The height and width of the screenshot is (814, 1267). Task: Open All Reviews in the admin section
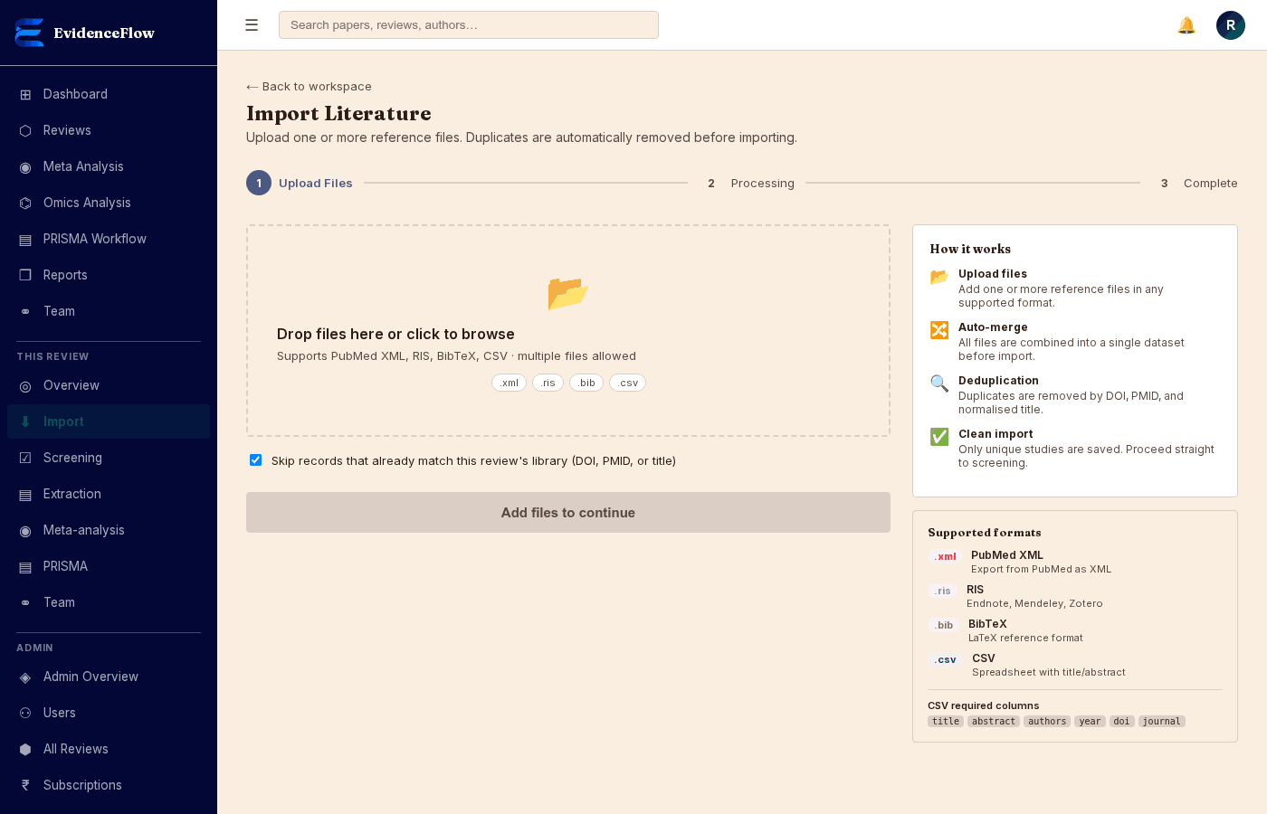(x=109, y=749)
